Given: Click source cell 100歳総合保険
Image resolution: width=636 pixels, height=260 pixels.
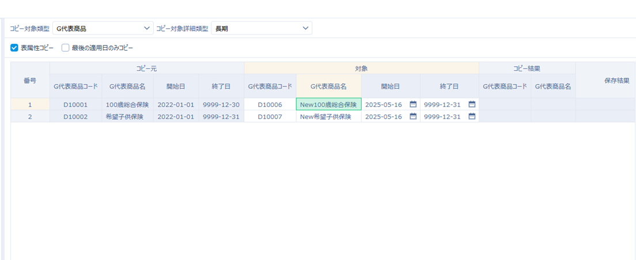Looking at the screenshot, I should [127, 105].
